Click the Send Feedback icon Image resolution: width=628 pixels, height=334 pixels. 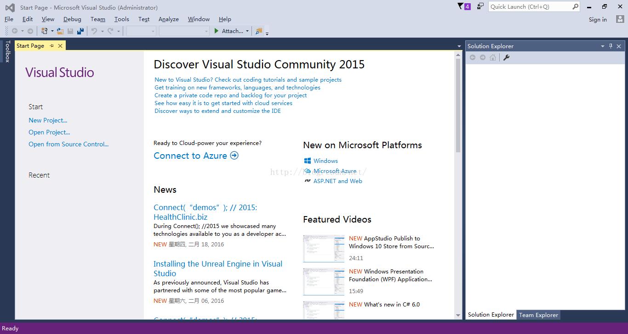click(480, 6)
